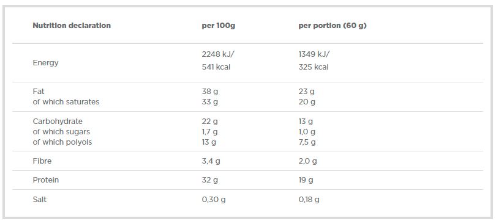Click the 541 kcal value

[x=216, y=67]
